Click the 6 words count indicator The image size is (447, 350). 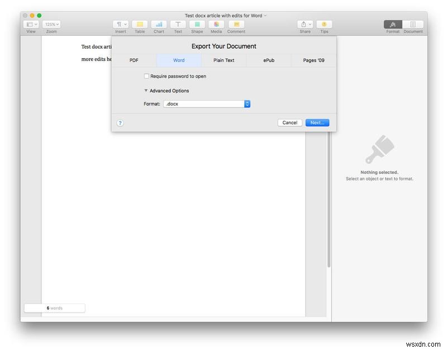[x=54, y=308]
